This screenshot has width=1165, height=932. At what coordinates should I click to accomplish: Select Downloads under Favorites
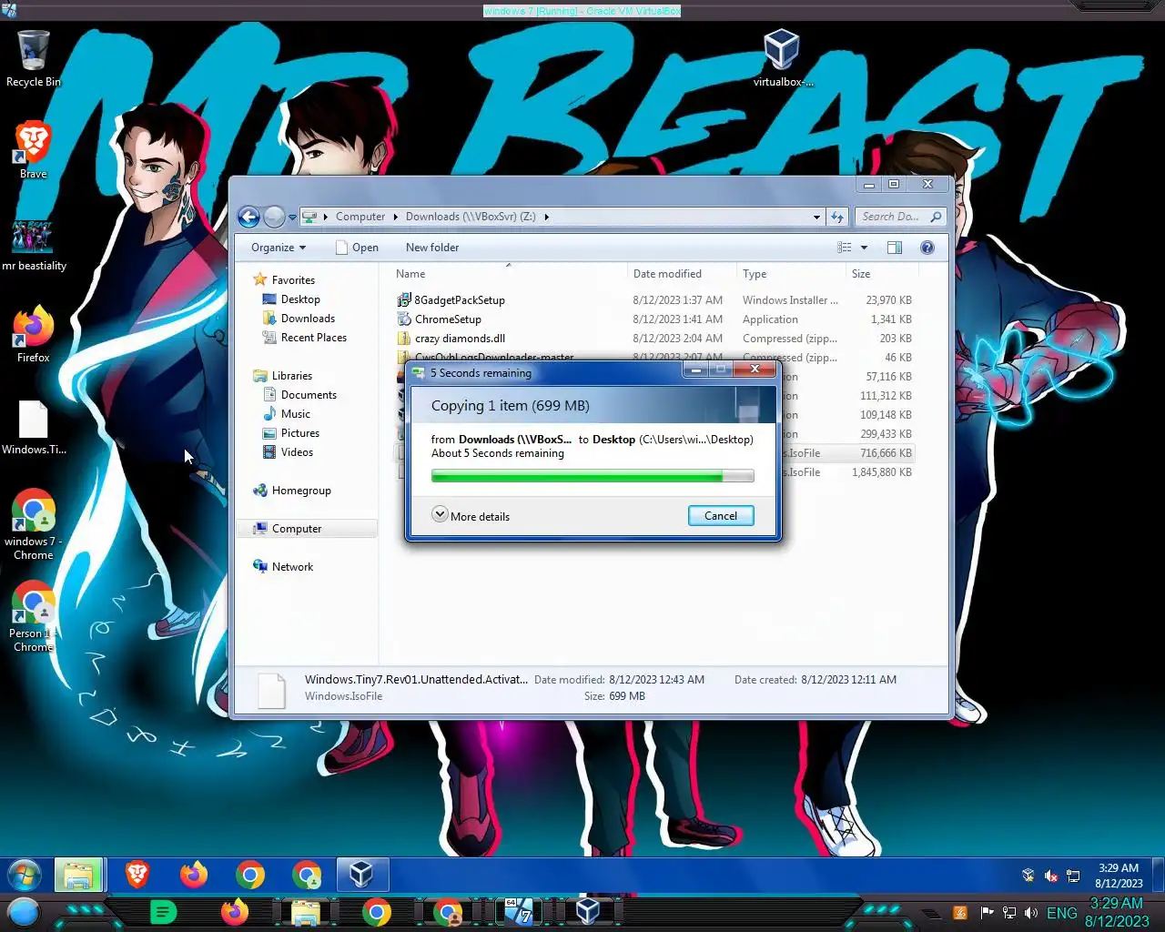[308, 319]
